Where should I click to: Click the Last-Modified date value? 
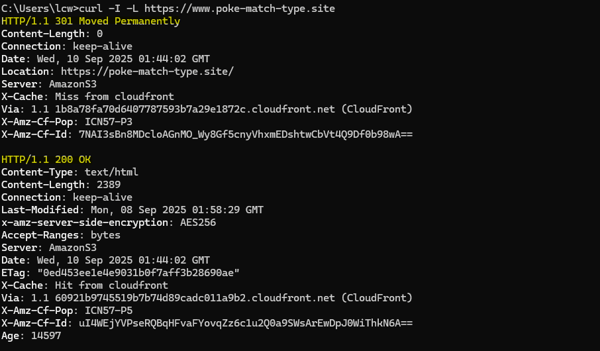point(177,210)
